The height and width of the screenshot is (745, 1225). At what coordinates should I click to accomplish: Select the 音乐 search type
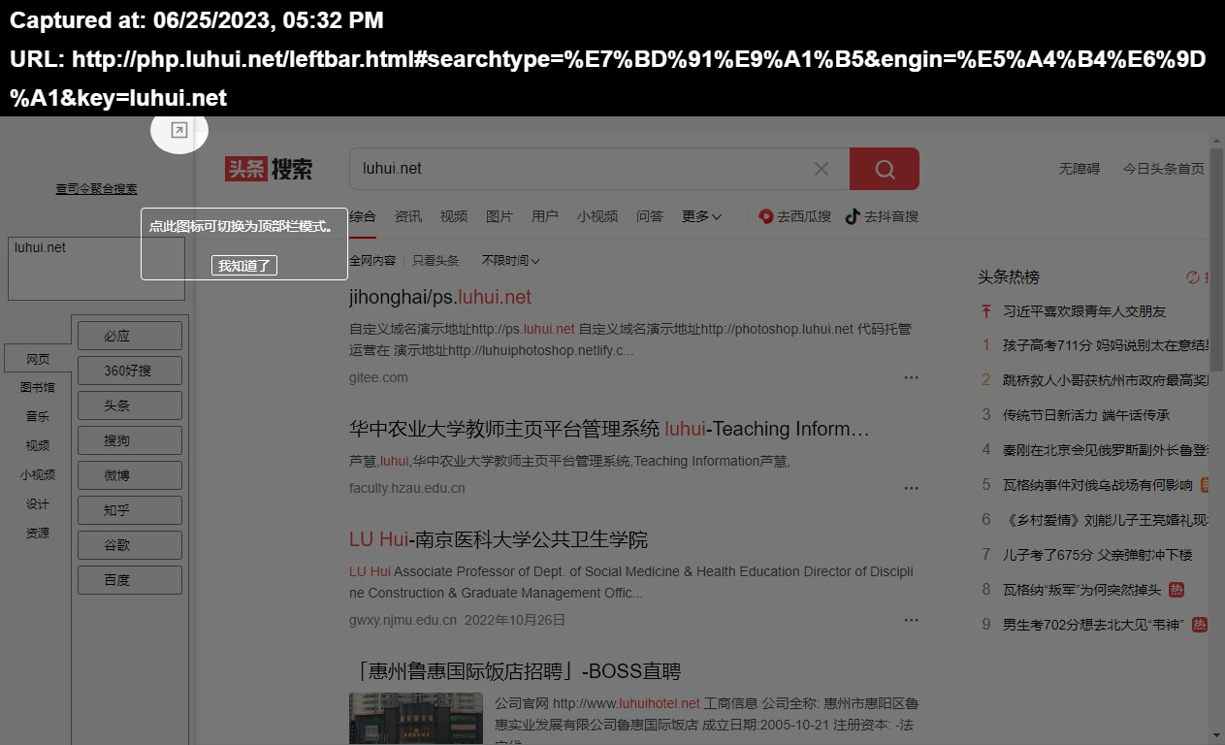pos(38,416)
